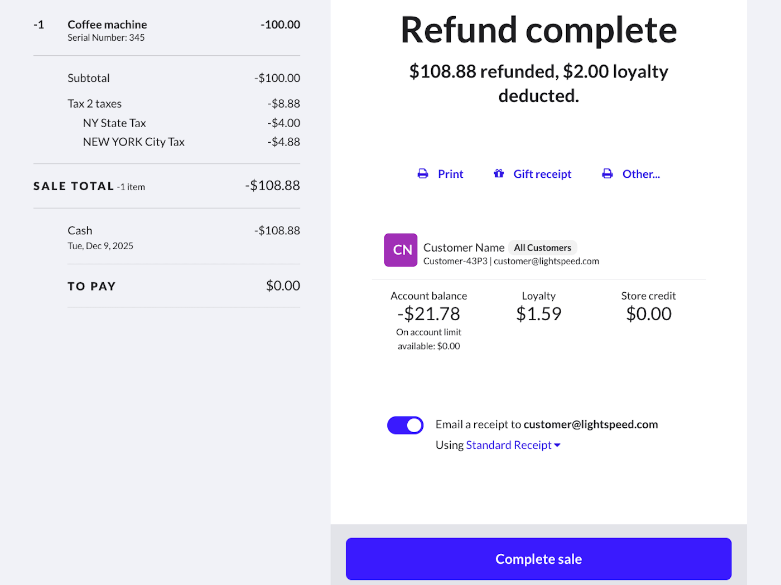Click the Print text link
The width and height of the screenshot is (781, 585).
tap(450, 174)
